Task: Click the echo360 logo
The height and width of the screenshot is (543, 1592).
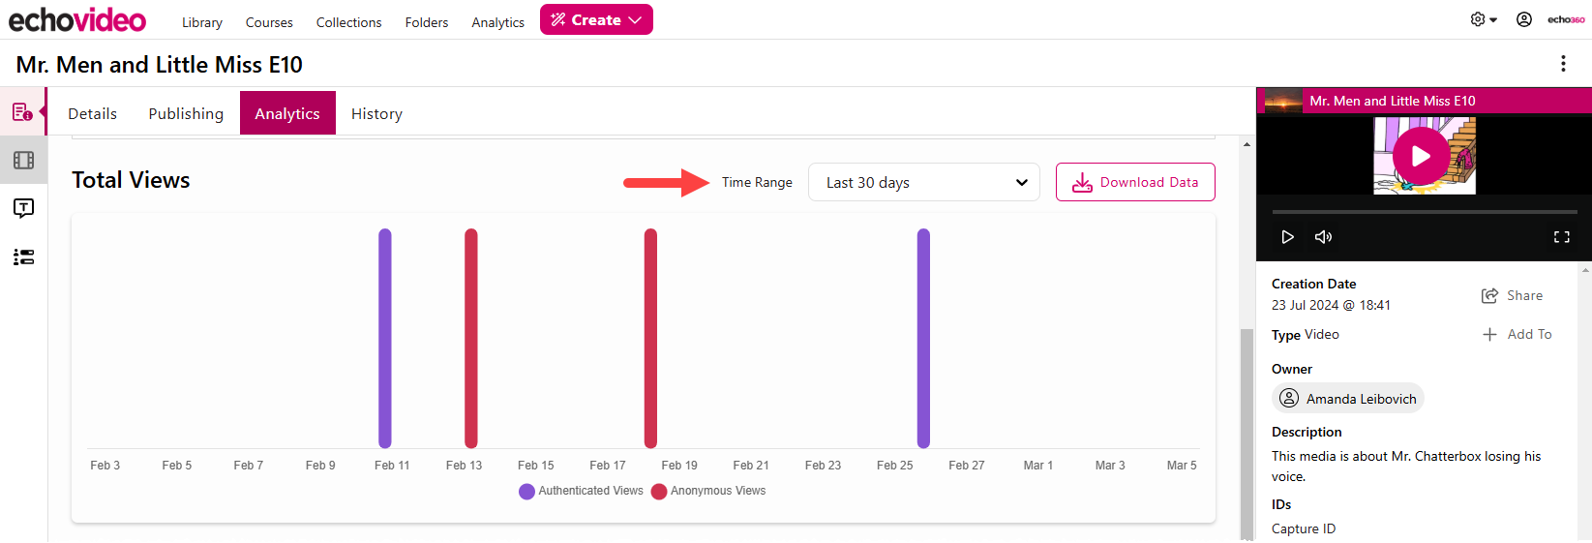Action: (x=1566, y=19)
